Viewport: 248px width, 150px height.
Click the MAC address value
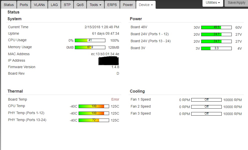point(105,54)
